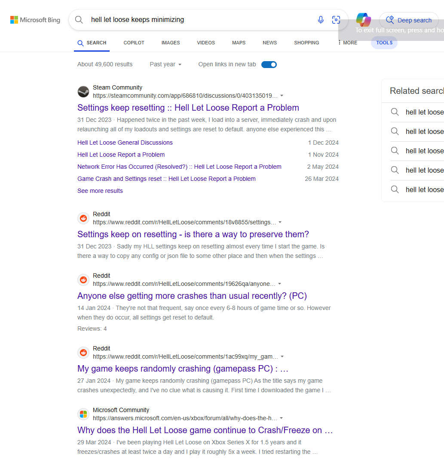Viewport: 444px width, 465px height.
Task: Open Hell Let Loose General Discussions link
Action: click(125, 143)
